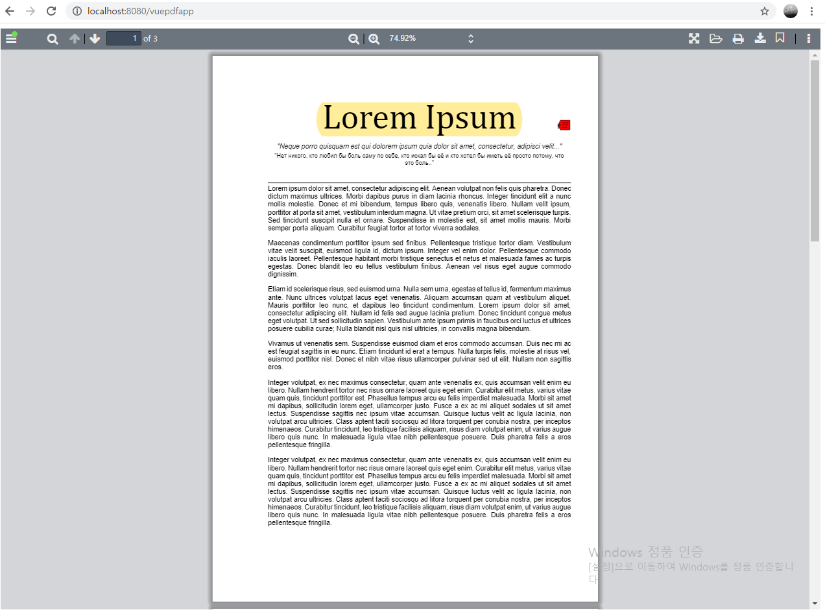Viewport: 825px width, 612px height.
Task: Download the PDF file
Action: 760,39
